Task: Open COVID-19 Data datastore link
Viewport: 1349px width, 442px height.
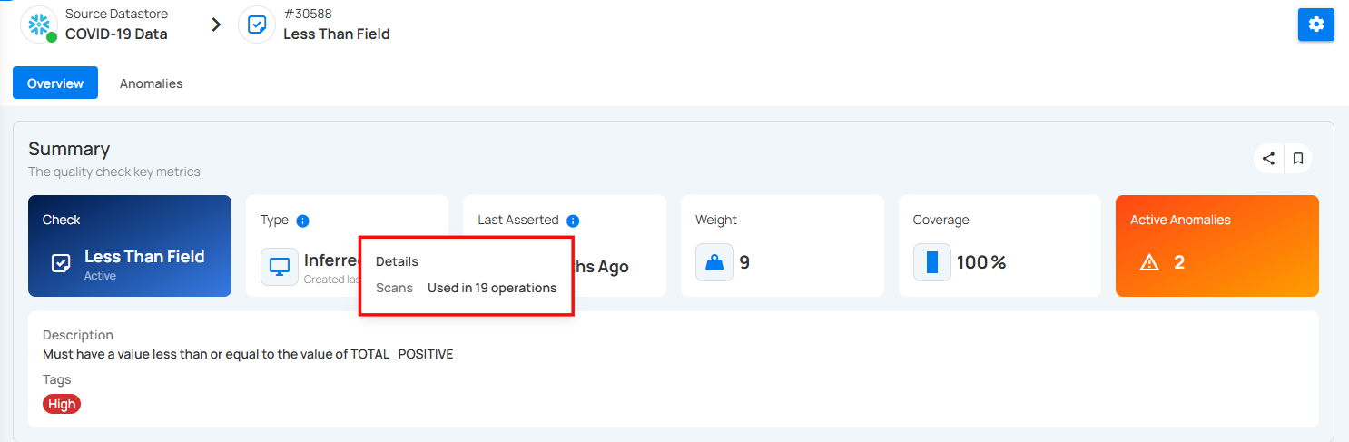Action: pos(116,34)
